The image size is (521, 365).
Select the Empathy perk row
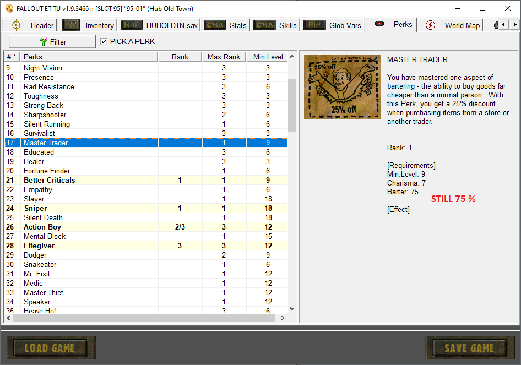[x=146, y=189]
